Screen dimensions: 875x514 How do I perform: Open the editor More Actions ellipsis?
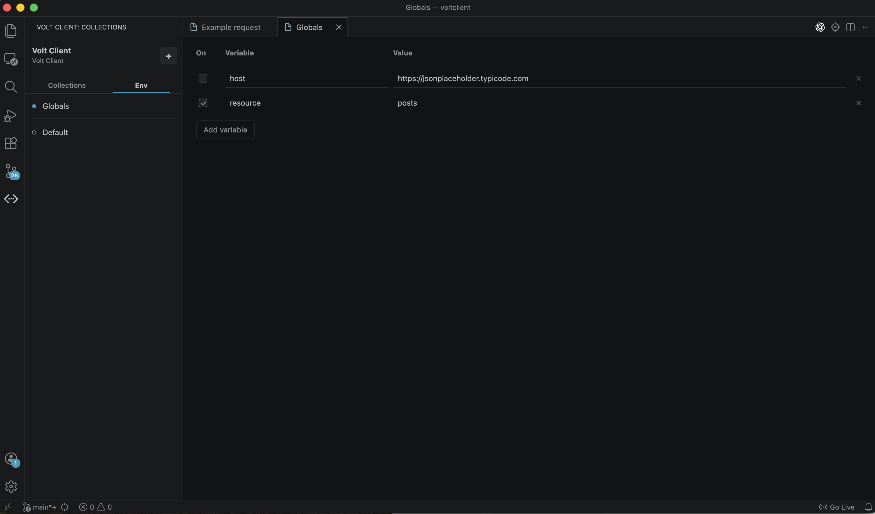(866, 27)
